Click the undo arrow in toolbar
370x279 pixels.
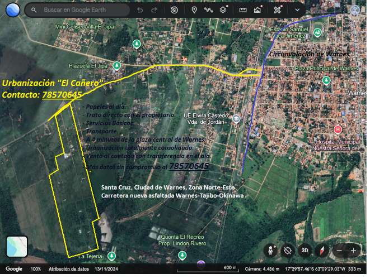click(139, 10)
